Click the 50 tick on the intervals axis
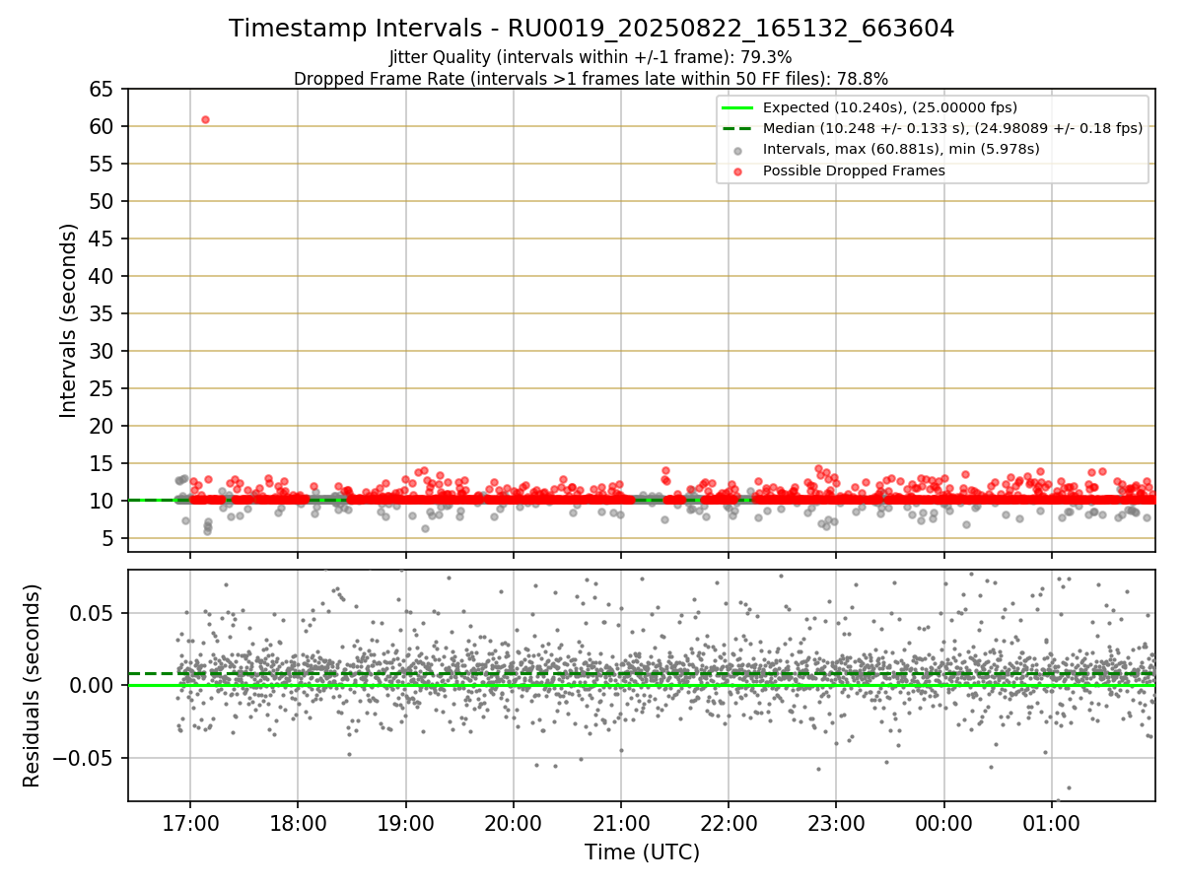This screenshot has width=1183, height=887. tap(104, 201)
